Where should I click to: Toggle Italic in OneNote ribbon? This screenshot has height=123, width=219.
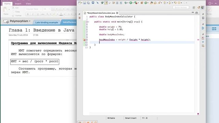coord(33,14)
